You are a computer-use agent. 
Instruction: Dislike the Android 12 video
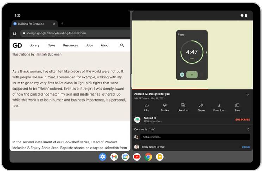[165, 107]
